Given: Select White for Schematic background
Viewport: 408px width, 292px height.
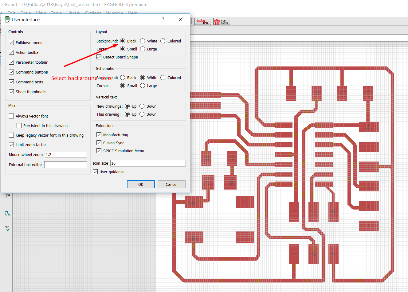Looking at the screenshot, I should [143, 78].
